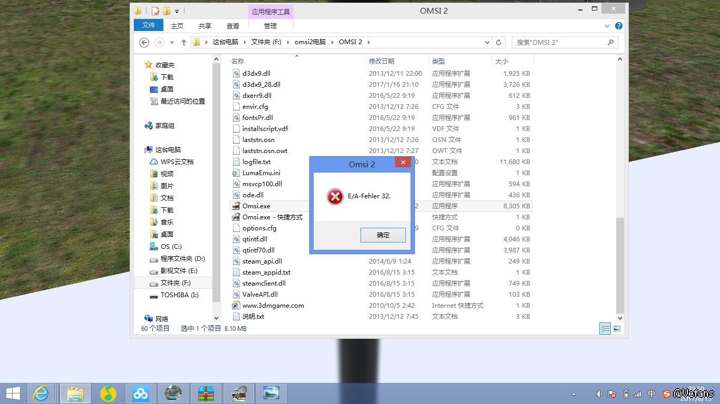This screenshot has width=720, height=404.
Task: Click the 搜索"OMSI 2" search field
Action: 559,42
